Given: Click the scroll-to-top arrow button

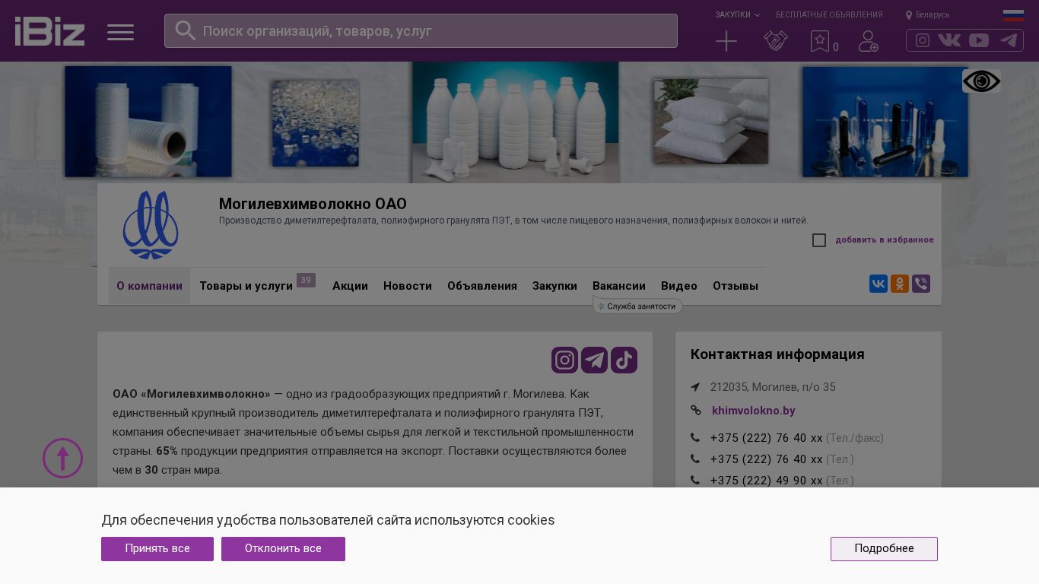Looking at the screenshot, I should [62, 458].
